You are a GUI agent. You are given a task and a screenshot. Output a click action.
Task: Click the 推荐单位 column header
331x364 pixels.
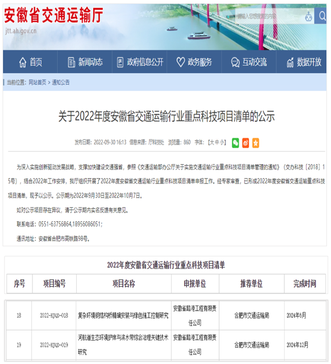pos(252,284)
